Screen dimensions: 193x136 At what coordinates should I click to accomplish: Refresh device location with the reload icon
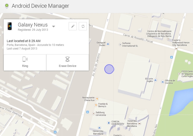click(83, 26)
